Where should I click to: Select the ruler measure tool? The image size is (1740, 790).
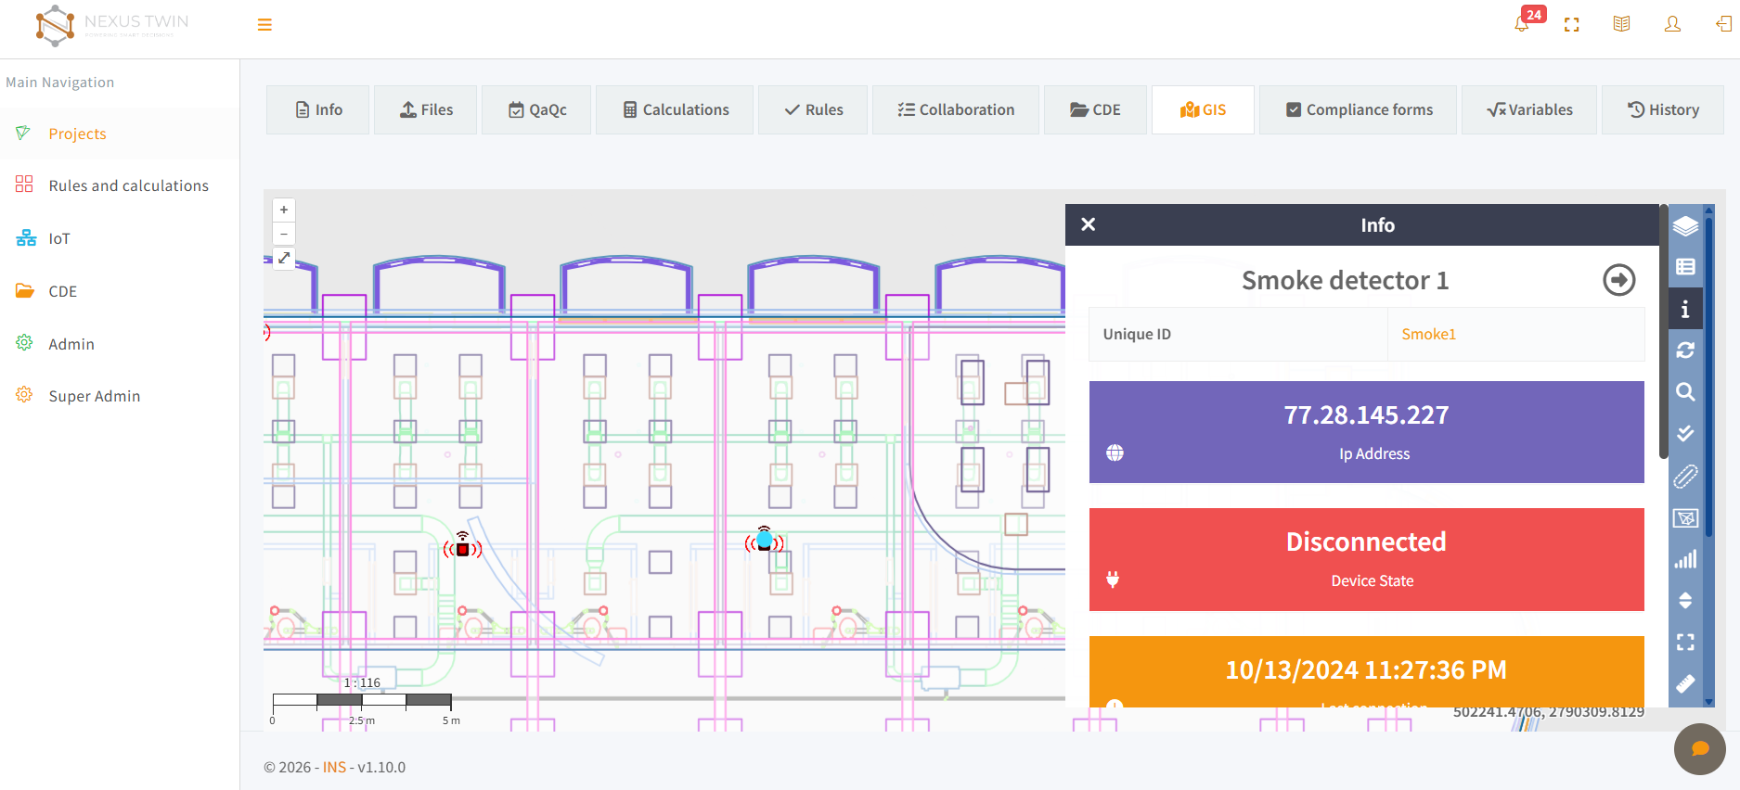pyautogui.click(x=1685, y=684)
